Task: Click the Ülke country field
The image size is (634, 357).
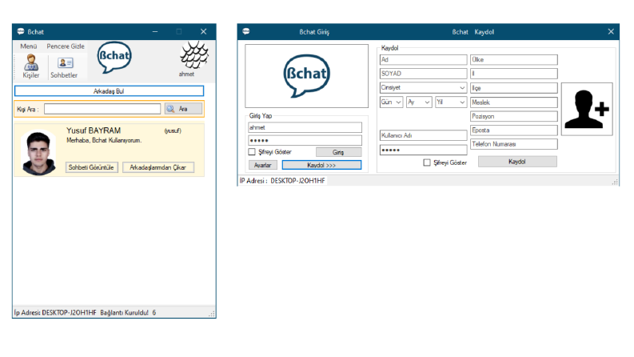Action: [514, 59]
